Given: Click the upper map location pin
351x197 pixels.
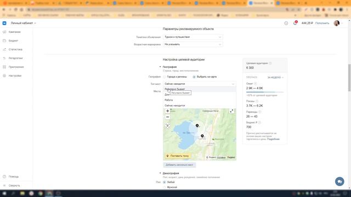Looking at the screenshot, I should tap(197, 126).
